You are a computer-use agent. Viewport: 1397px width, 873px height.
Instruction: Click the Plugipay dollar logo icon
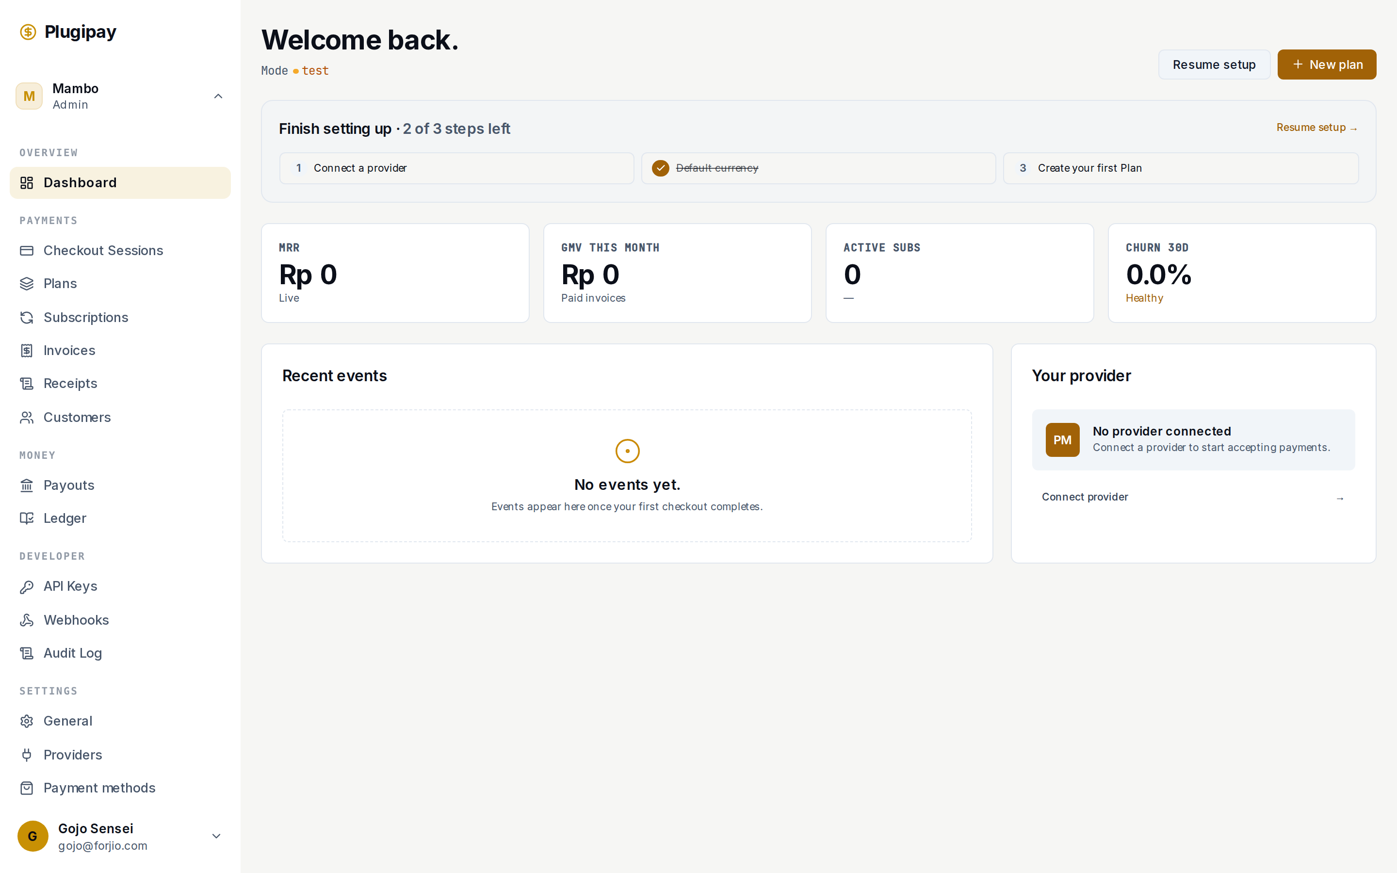click(x=28, y=32)
